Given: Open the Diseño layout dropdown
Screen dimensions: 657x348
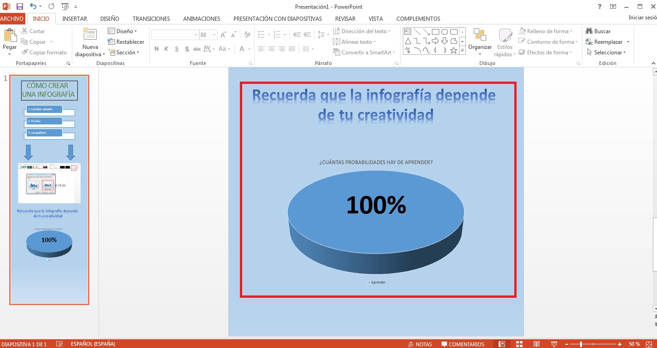Looking at the screenshot, I should point(122,31).
